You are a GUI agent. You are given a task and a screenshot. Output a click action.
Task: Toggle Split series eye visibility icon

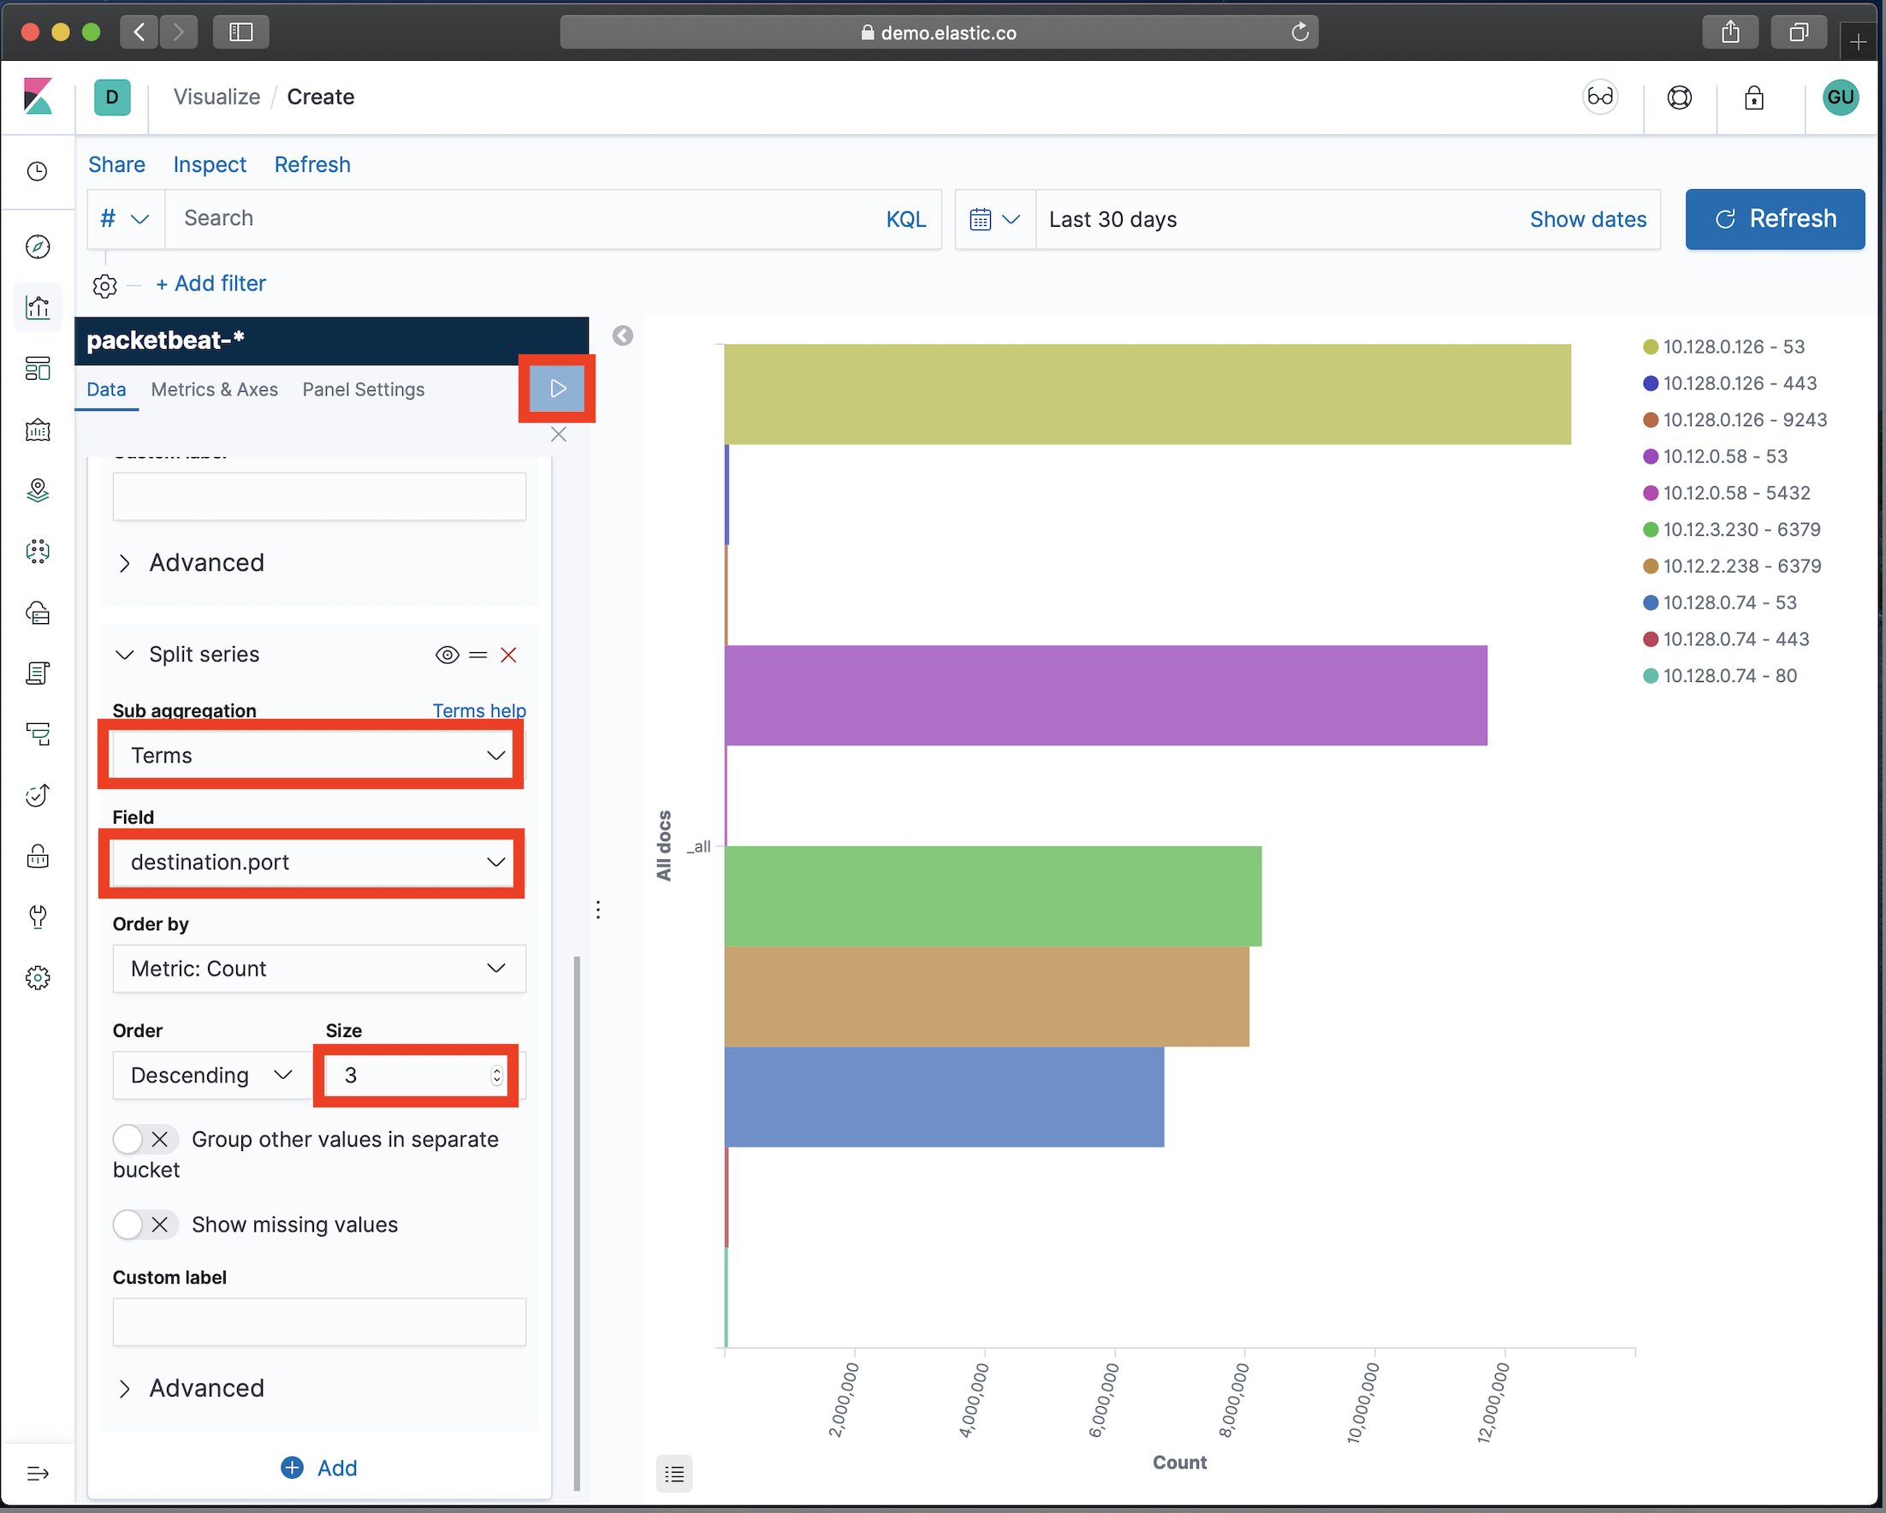coord(447,655)
